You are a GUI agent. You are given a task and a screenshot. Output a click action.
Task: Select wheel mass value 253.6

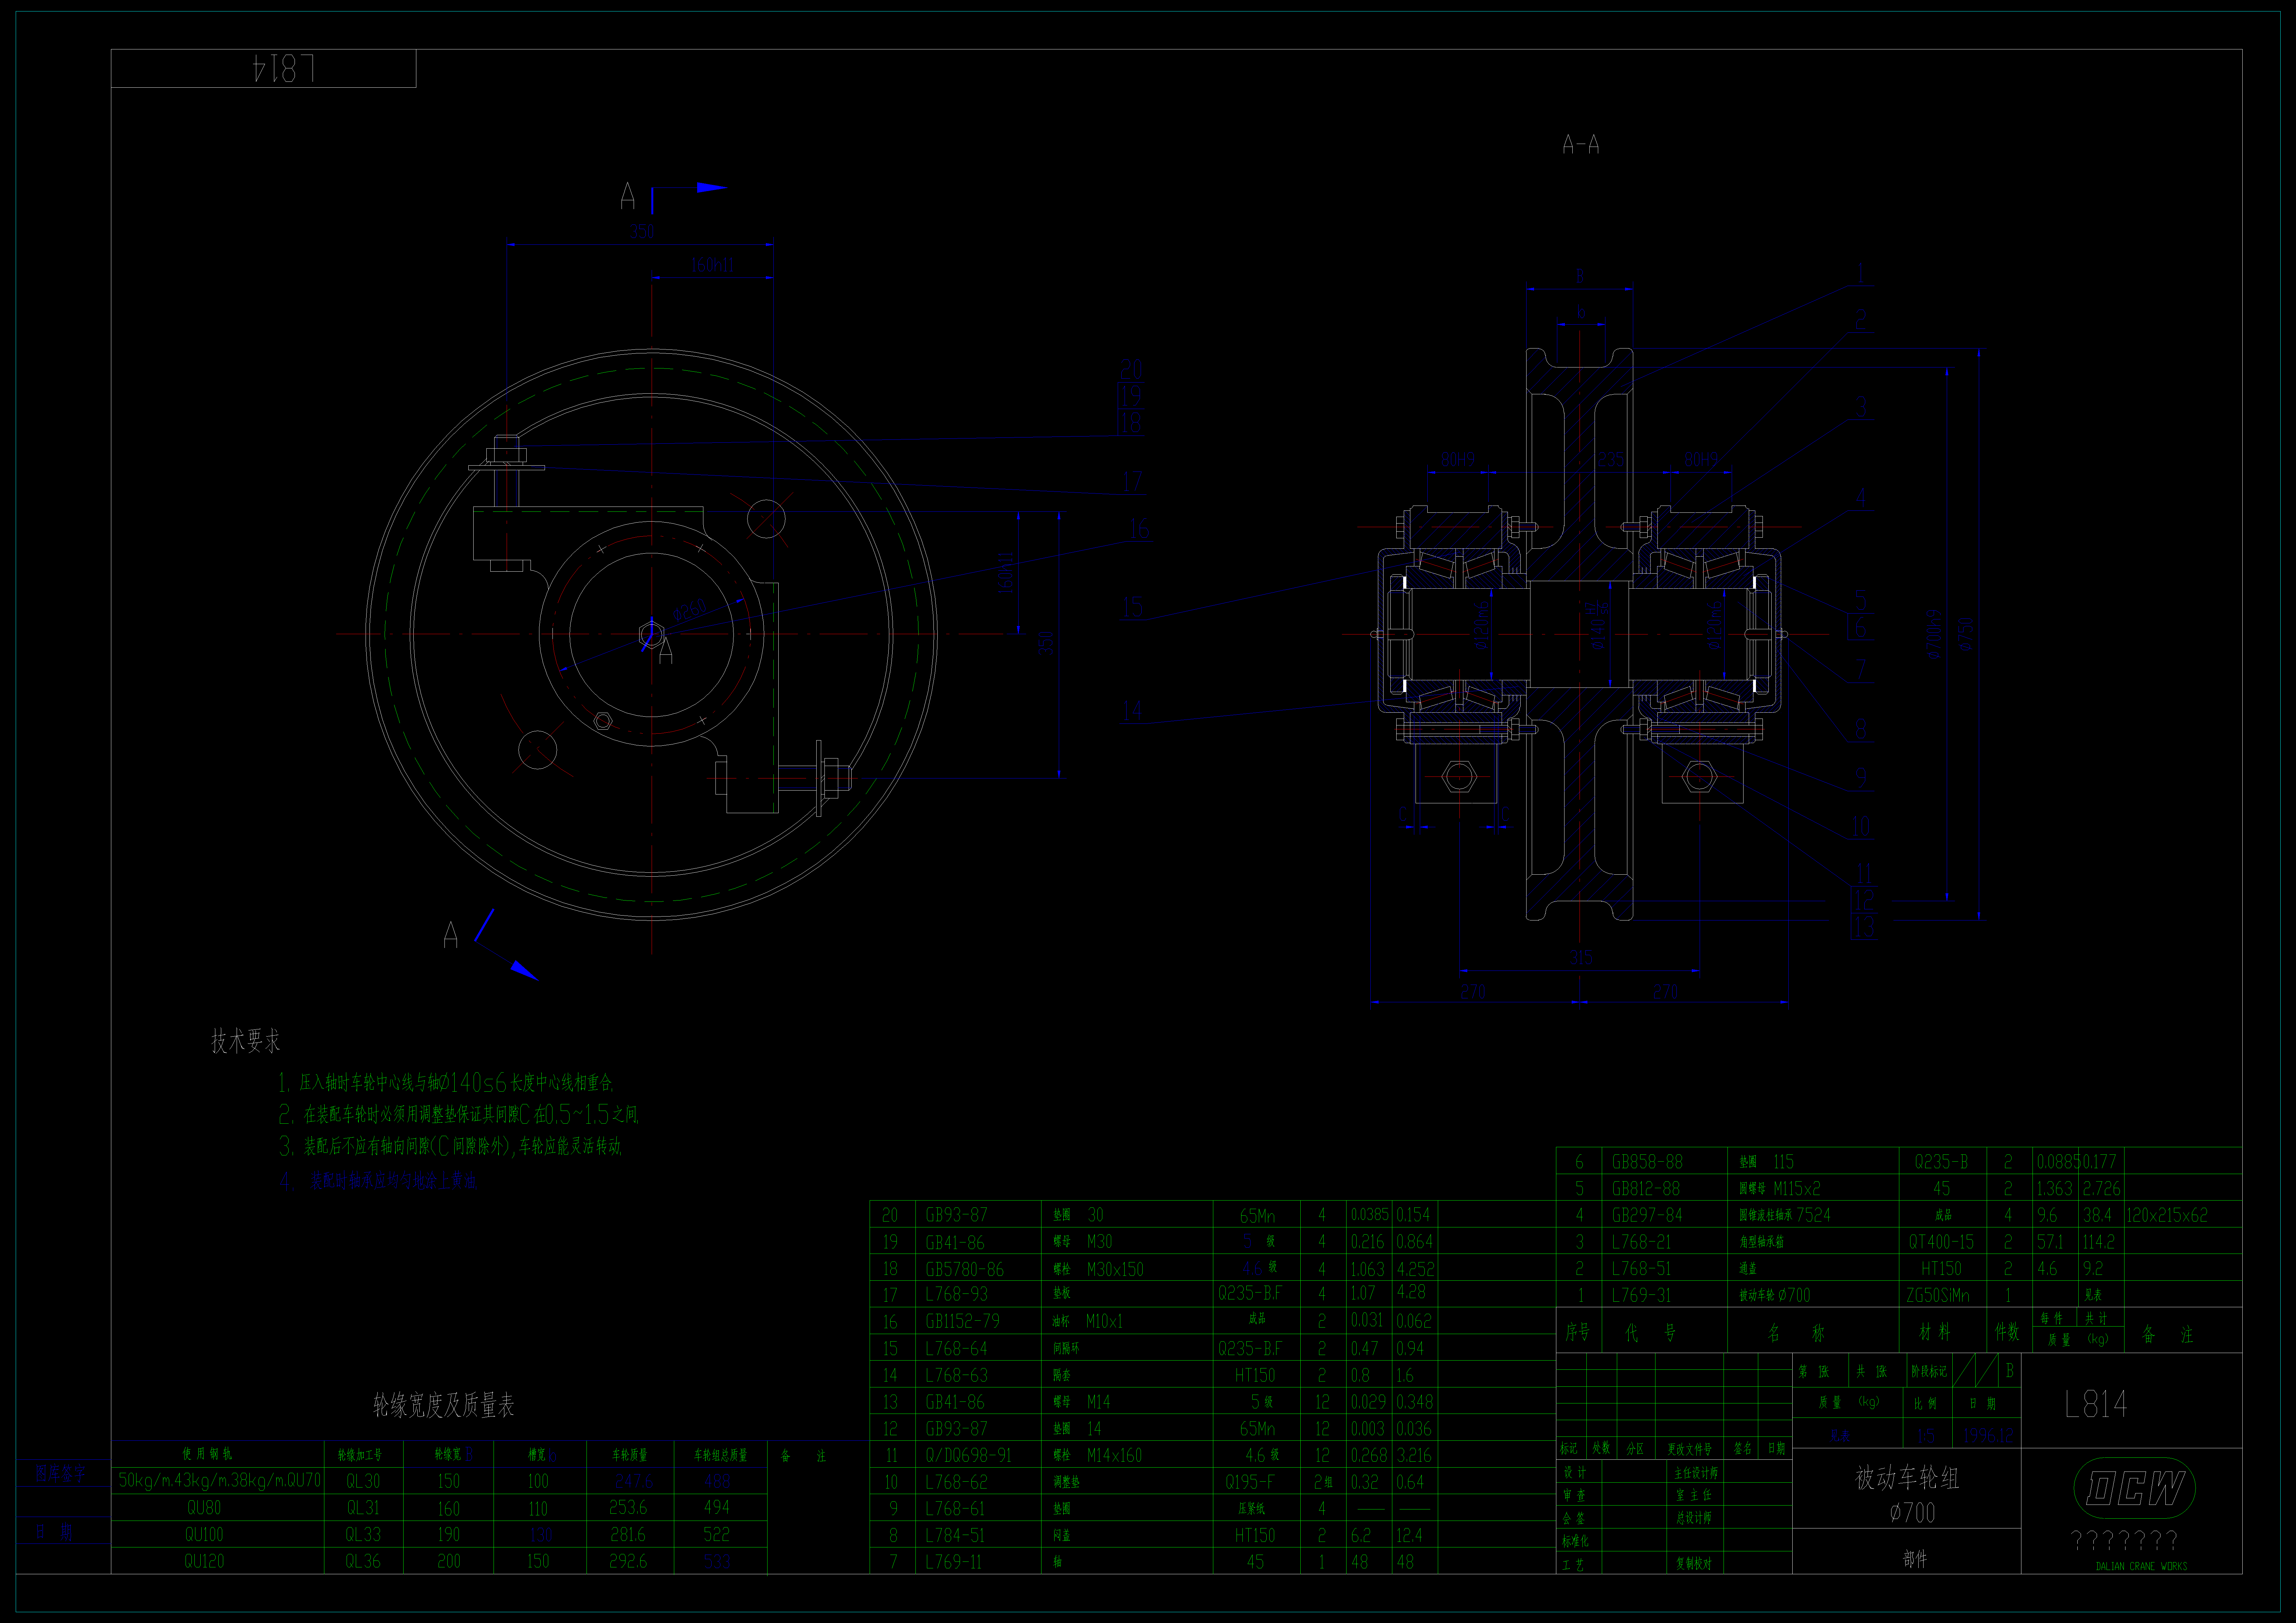click(x=628, y=1507)
